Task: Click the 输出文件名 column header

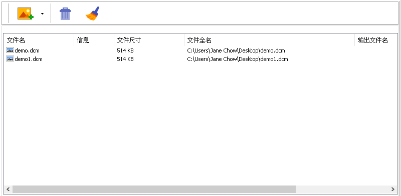Action: coord(376,40)
